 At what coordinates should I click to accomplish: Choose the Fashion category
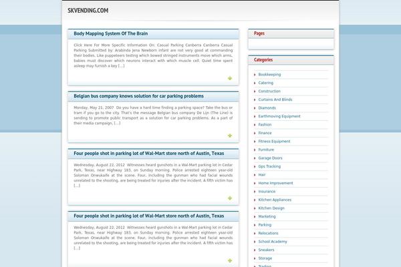(265, 124)
